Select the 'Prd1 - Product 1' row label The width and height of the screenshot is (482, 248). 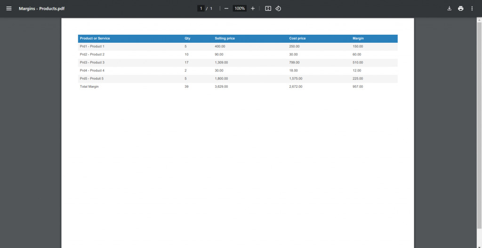(92, 46)
